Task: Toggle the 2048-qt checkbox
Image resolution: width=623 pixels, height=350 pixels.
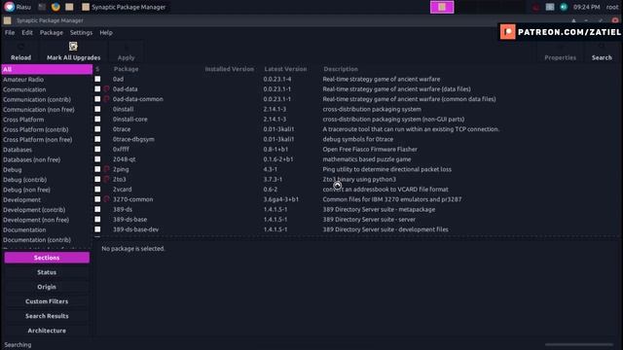Action: pos(97,159)
